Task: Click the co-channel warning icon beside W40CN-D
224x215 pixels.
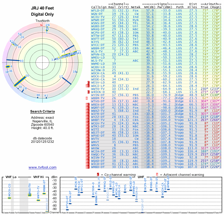Action: coord(88,92)
